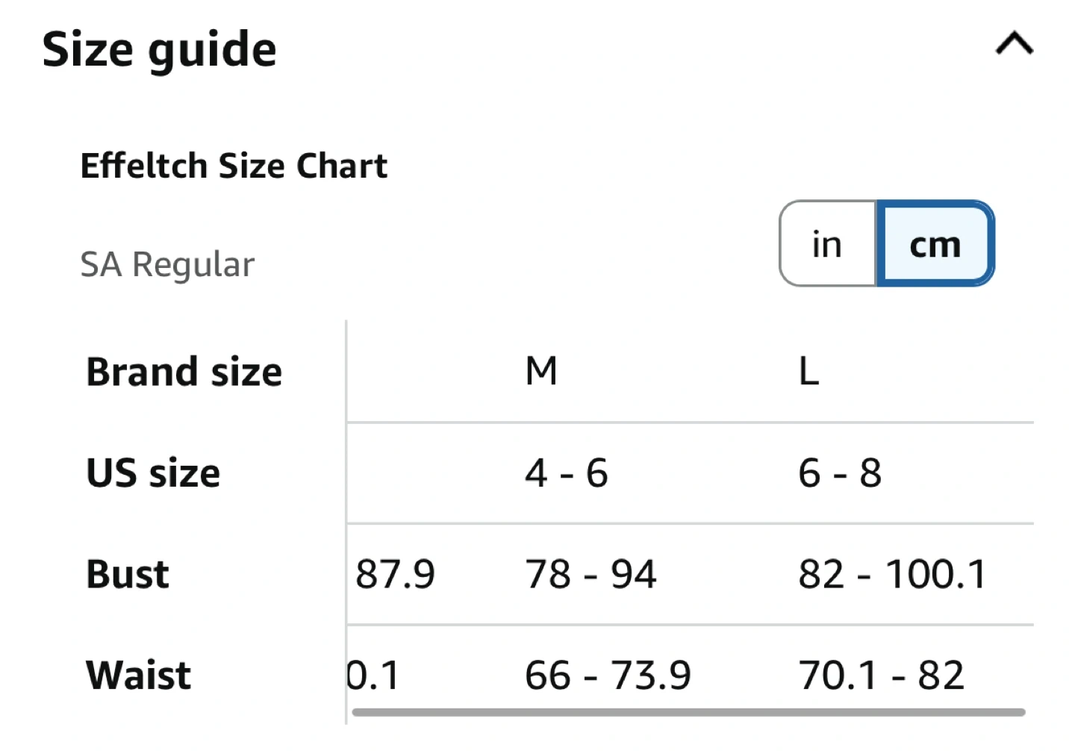The height and width of the screenshot is (751, 1075).
Task: Click the Brand size row header
Action: click(x=184, y=372)
